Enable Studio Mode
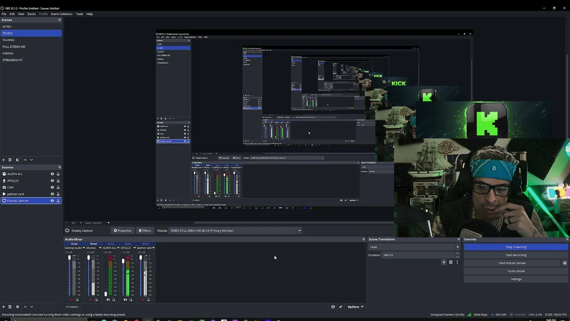Viewport: 570px width, 321px height. [516, 271]
